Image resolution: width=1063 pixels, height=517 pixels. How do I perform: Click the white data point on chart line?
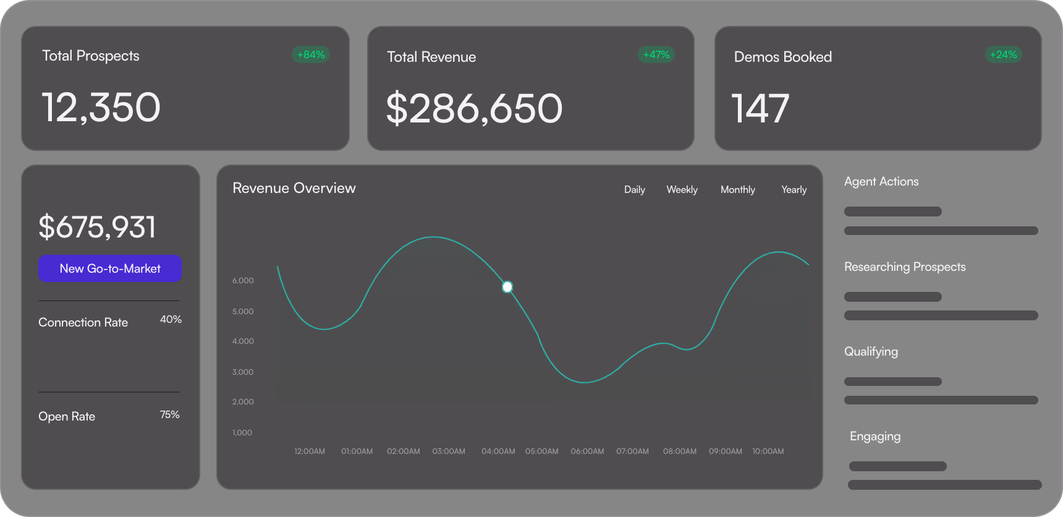point(507,287)
